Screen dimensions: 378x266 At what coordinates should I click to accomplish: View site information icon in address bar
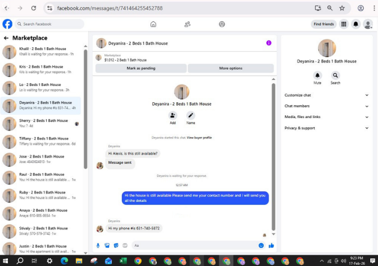[x=50, y=8]
